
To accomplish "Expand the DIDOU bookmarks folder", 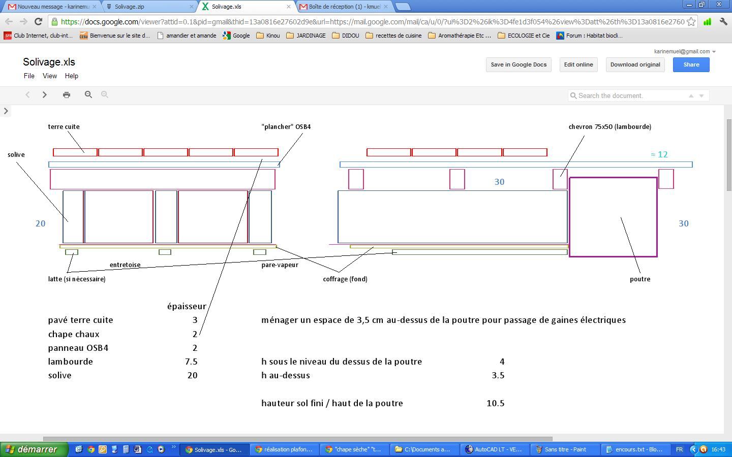I will coord(346,36).
